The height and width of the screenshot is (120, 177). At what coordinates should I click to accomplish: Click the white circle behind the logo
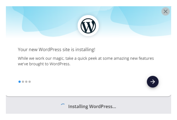[x=88, y=26]
